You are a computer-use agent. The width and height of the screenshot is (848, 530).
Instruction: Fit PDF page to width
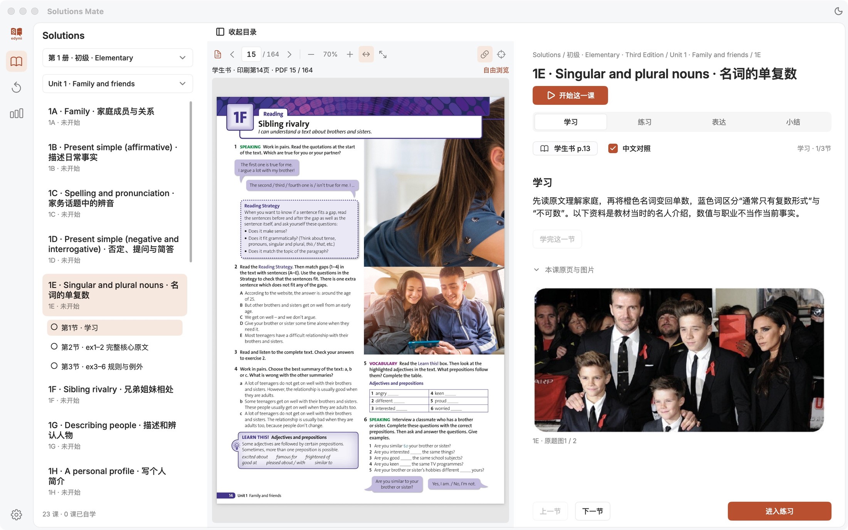[366, 54]
